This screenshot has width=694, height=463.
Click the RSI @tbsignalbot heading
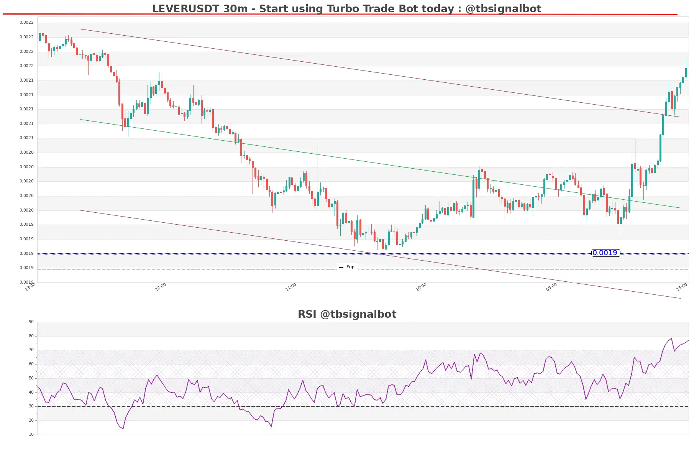point(347,314)
